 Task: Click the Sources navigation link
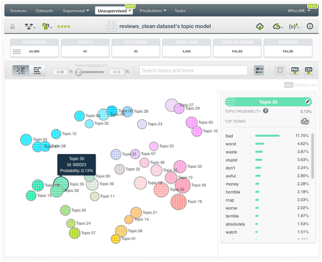(x=18, y=11)
